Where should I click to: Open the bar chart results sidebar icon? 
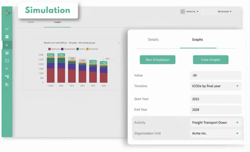[7, 45]
